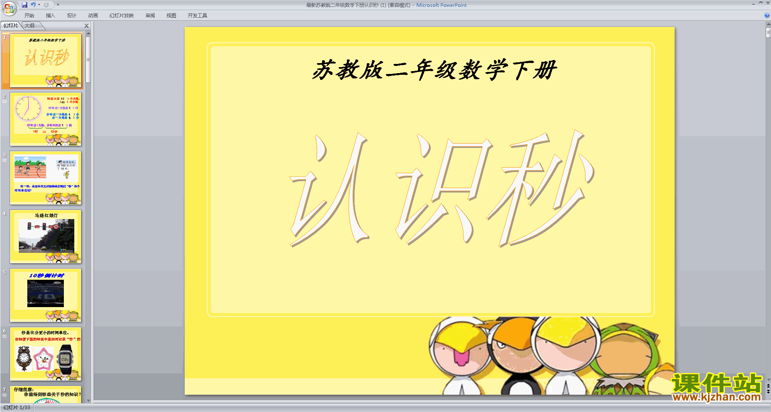Click the animation star icon beside slide 2
Image resolution: width=771 pixels, height=412 pixels.
[x=4, y=102]
